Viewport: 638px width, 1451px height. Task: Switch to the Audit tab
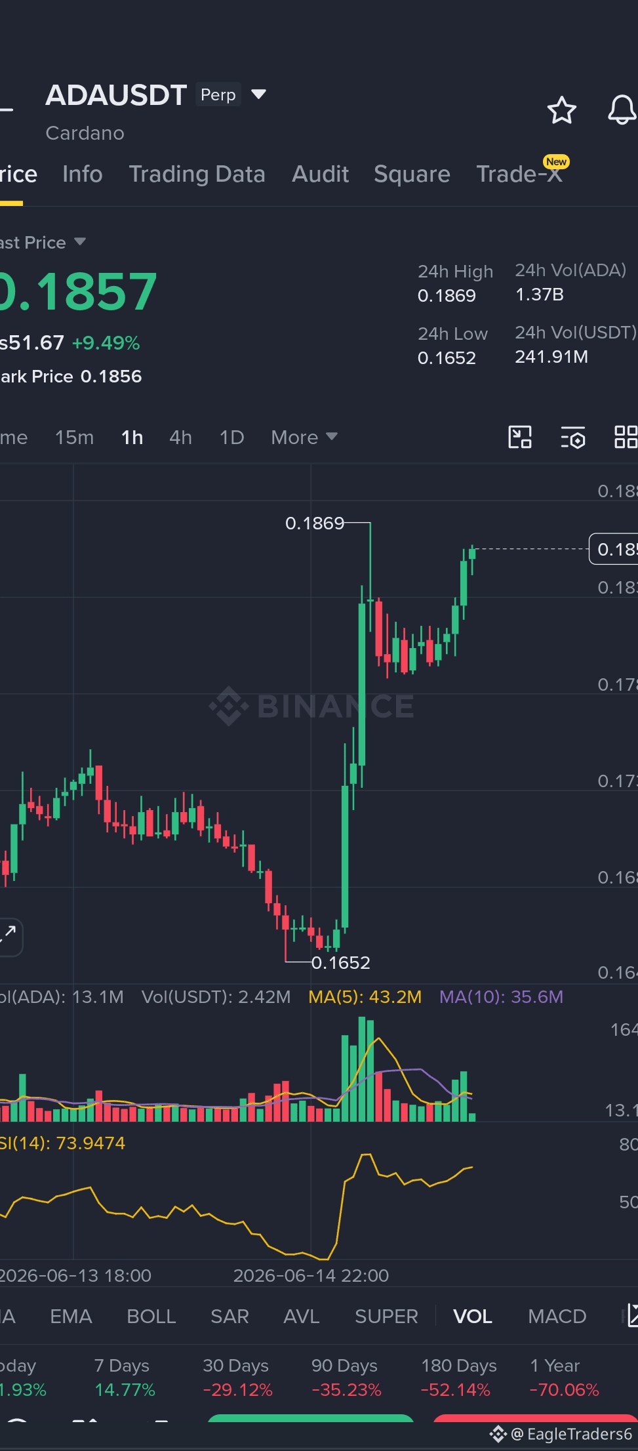tap(321, 174)
